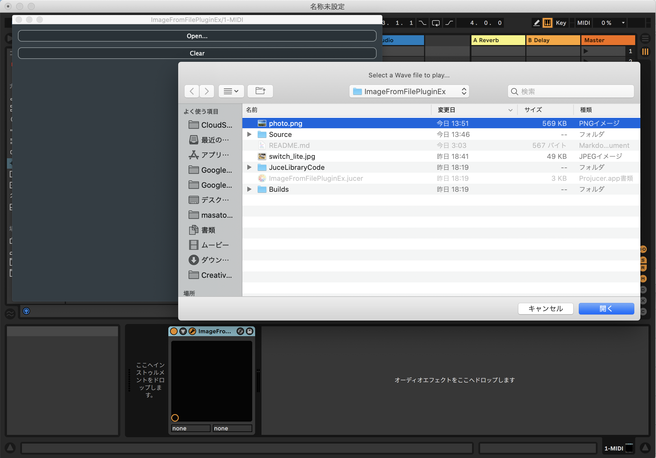
Task: Open the ImageFromFilePluginEx location dropdown
Action: [x=409, y=91]
